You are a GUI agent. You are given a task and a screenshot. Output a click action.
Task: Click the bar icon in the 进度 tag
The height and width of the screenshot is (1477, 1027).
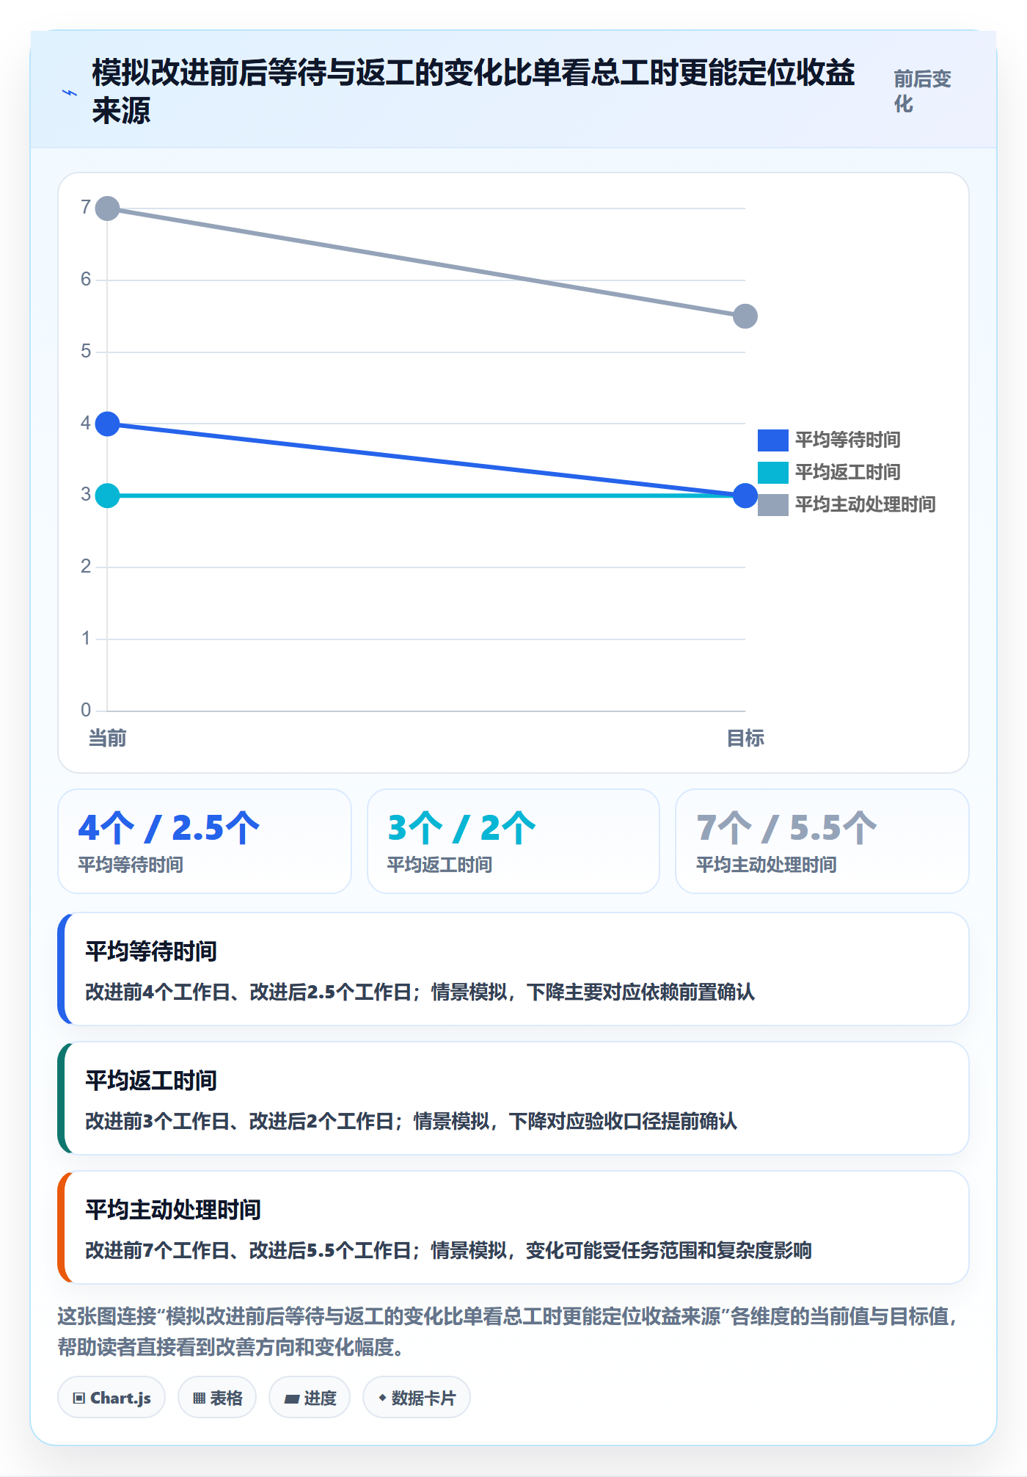click(291, 1399)
